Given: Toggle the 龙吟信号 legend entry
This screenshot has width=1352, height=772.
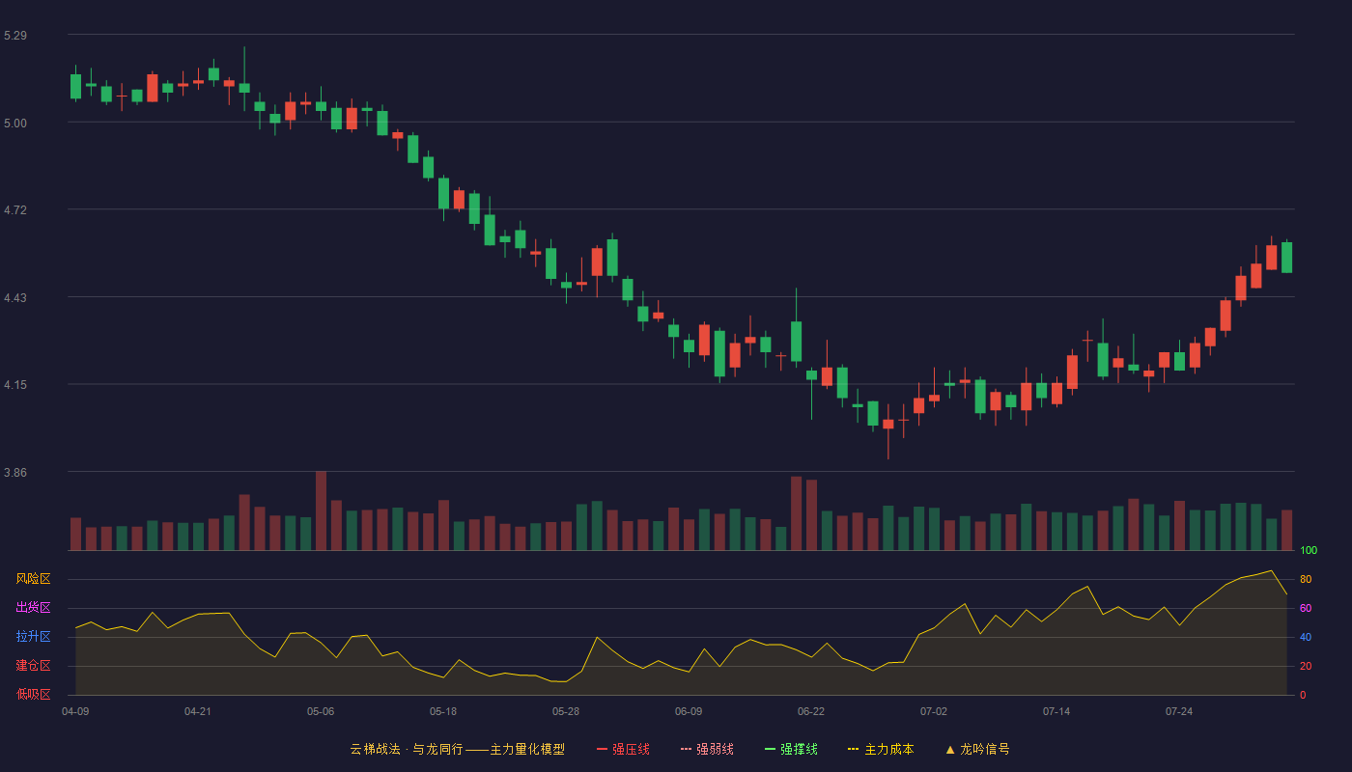Looking at the screenshot, I should (x=977, y=749).
